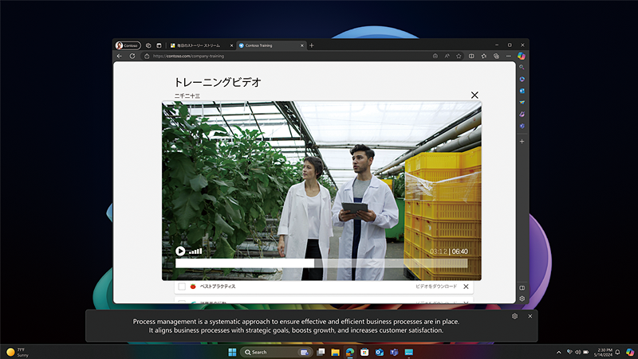Open the Contoso profile button
638x359 pixels.
tap(128, 45)
